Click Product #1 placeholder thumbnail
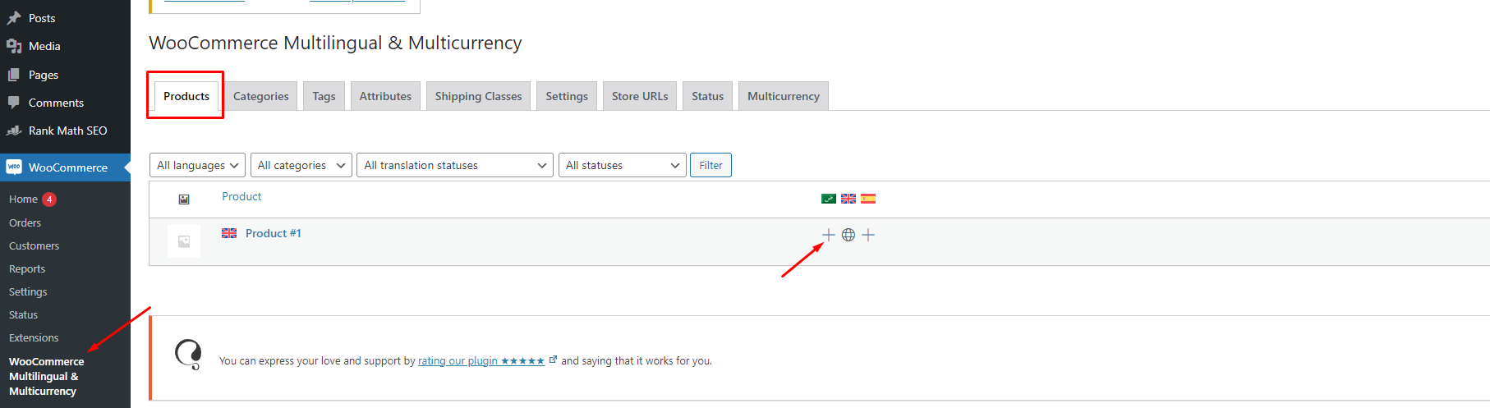 click(184, 241)
